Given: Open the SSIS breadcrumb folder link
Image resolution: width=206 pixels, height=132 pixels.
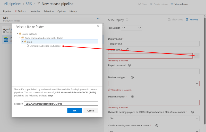Looking at the screenshot, I should coord(29,4).
